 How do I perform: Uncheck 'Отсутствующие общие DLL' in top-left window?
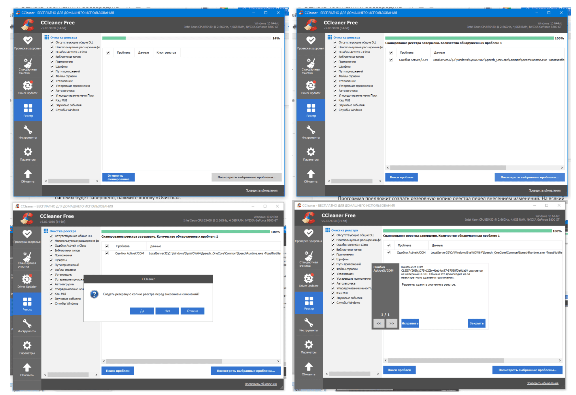click(52, 43)
